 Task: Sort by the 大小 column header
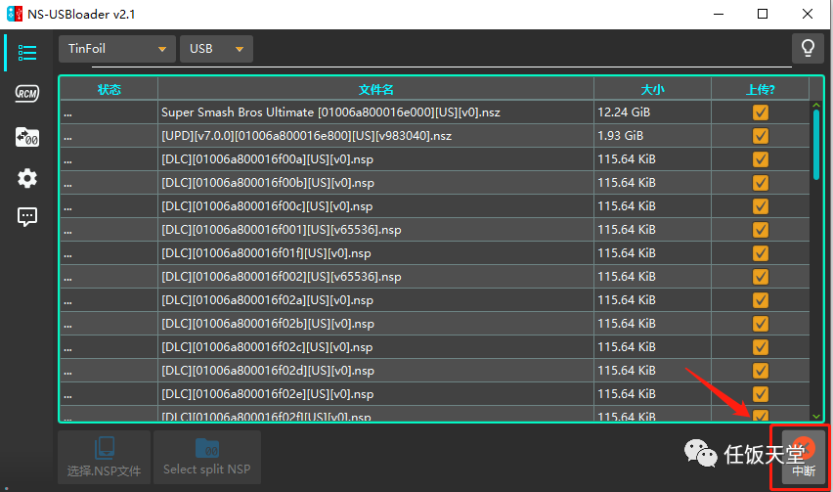[652, 89]
